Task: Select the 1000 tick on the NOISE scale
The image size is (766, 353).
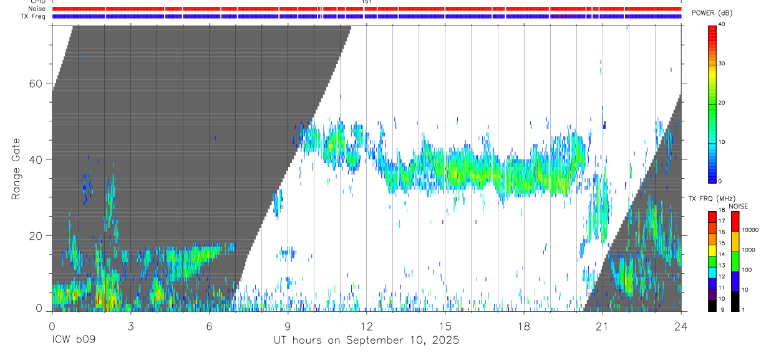Action: [750, 250]
